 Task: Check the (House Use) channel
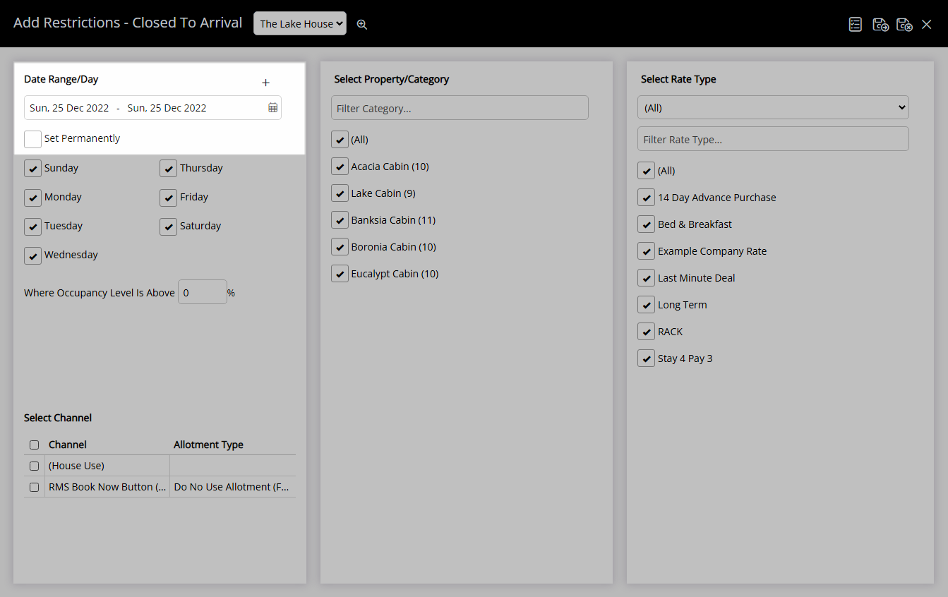tap(34, 466)
